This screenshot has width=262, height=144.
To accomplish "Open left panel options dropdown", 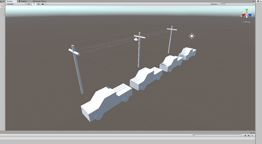I will click(3, 7).
